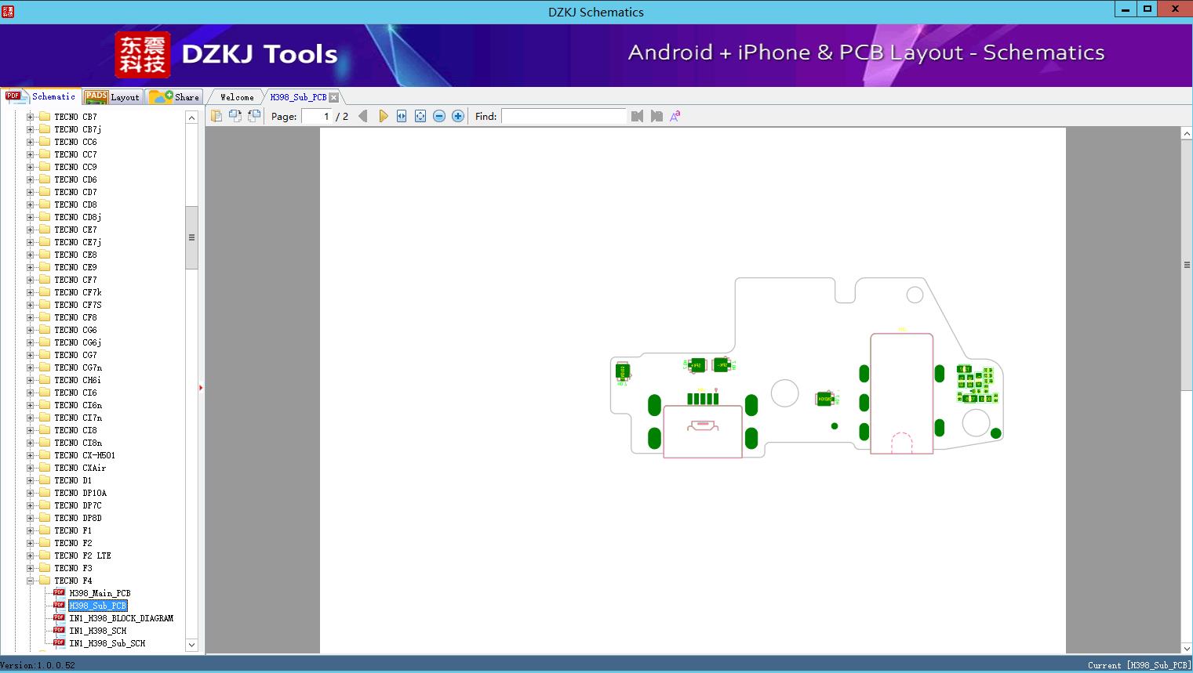Go to the next page arrow
1193x673 pixels.
383,116
